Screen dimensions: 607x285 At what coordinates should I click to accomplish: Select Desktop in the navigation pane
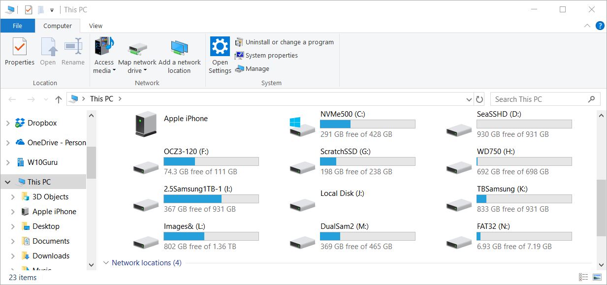(46, 226)
